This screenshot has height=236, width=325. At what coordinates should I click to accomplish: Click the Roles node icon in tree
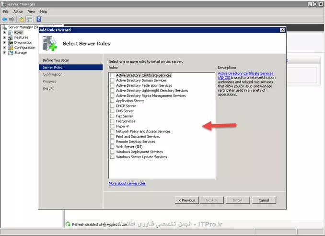pos(11,32)
